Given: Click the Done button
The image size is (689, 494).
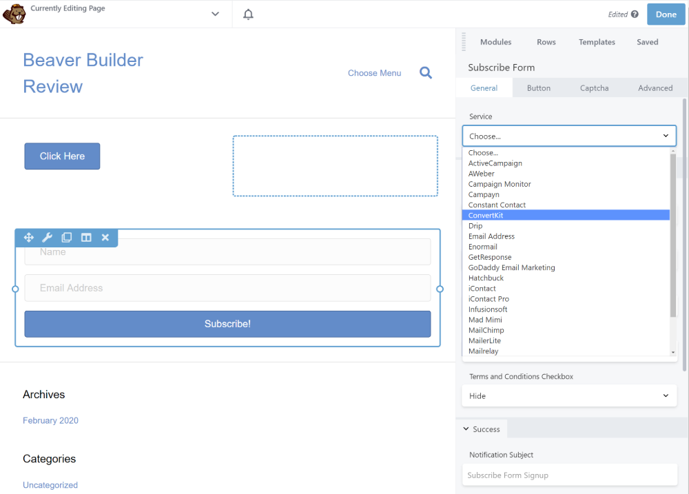Looking at the screenshot, I should (x=666, y=14).
